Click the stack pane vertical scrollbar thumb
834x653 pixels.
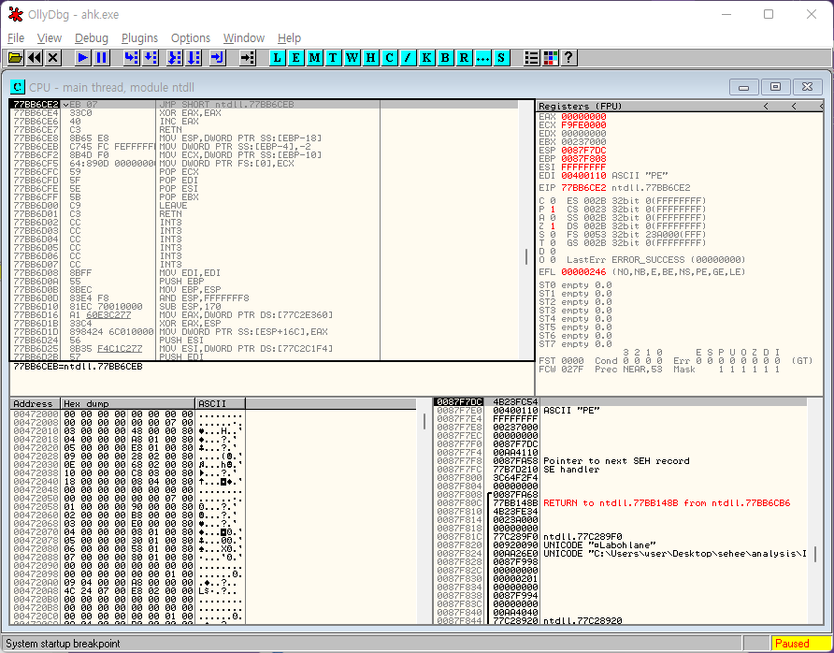pyautogui.click(x=815, y=554)
